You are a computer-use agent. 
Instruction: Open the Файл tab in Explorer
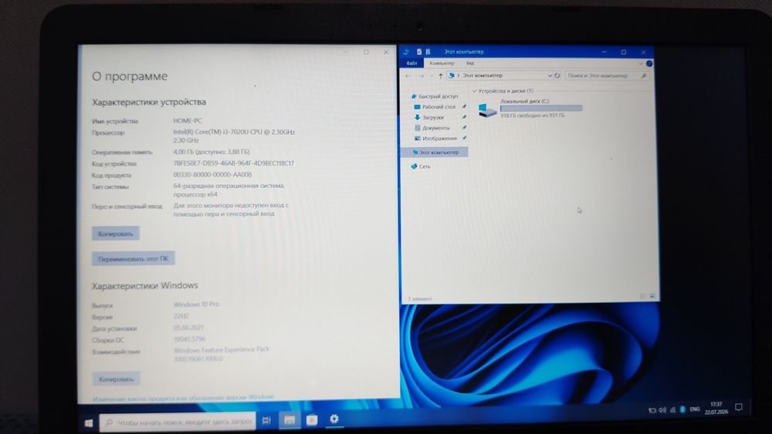[x=412, y=63]
